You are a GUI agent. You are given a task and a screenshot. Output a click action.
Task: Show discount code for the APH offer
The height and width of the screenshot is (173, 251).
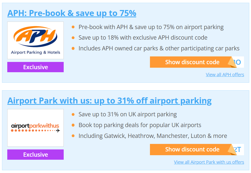(192, 62)
